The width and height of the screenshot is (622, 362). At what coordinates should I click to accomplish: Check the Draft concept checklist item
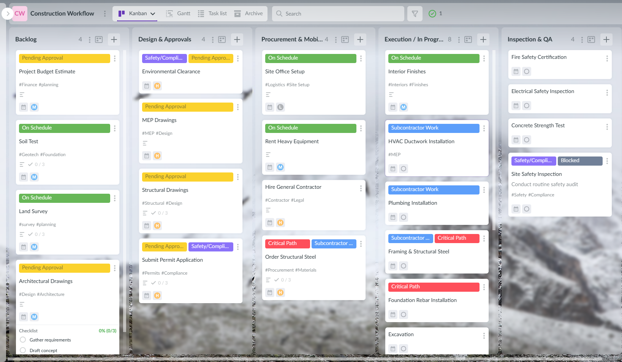tap(23, 350)
